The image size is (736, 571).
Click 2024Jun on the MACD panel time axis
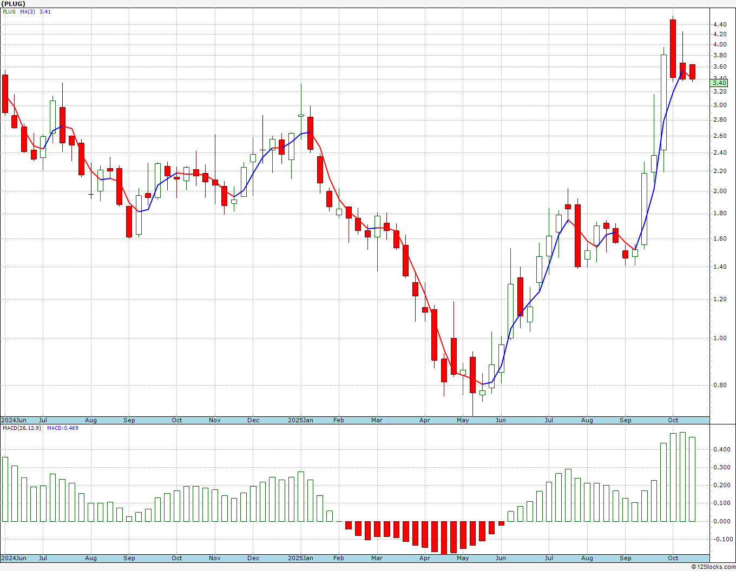[14, 558]
